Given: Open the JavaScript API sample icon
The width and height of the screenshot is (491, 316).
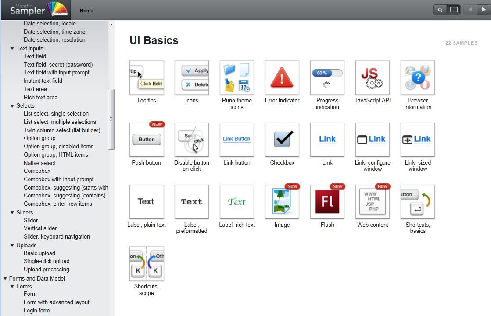Looking at the screenshot, I should pos(373,78).
